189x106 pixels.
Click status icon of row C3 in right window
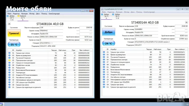[104, 75]
